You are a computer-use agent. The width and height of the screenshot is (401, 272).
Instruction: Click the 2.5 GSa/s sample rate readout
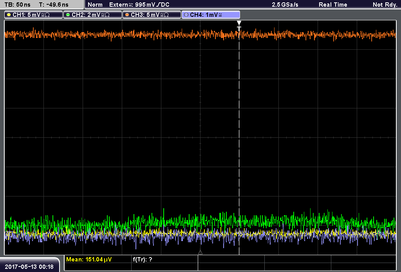pos(285,5)
